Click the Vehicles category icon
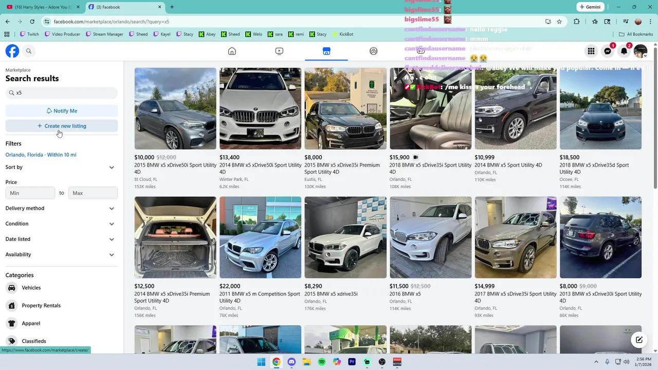 [11, 288]
